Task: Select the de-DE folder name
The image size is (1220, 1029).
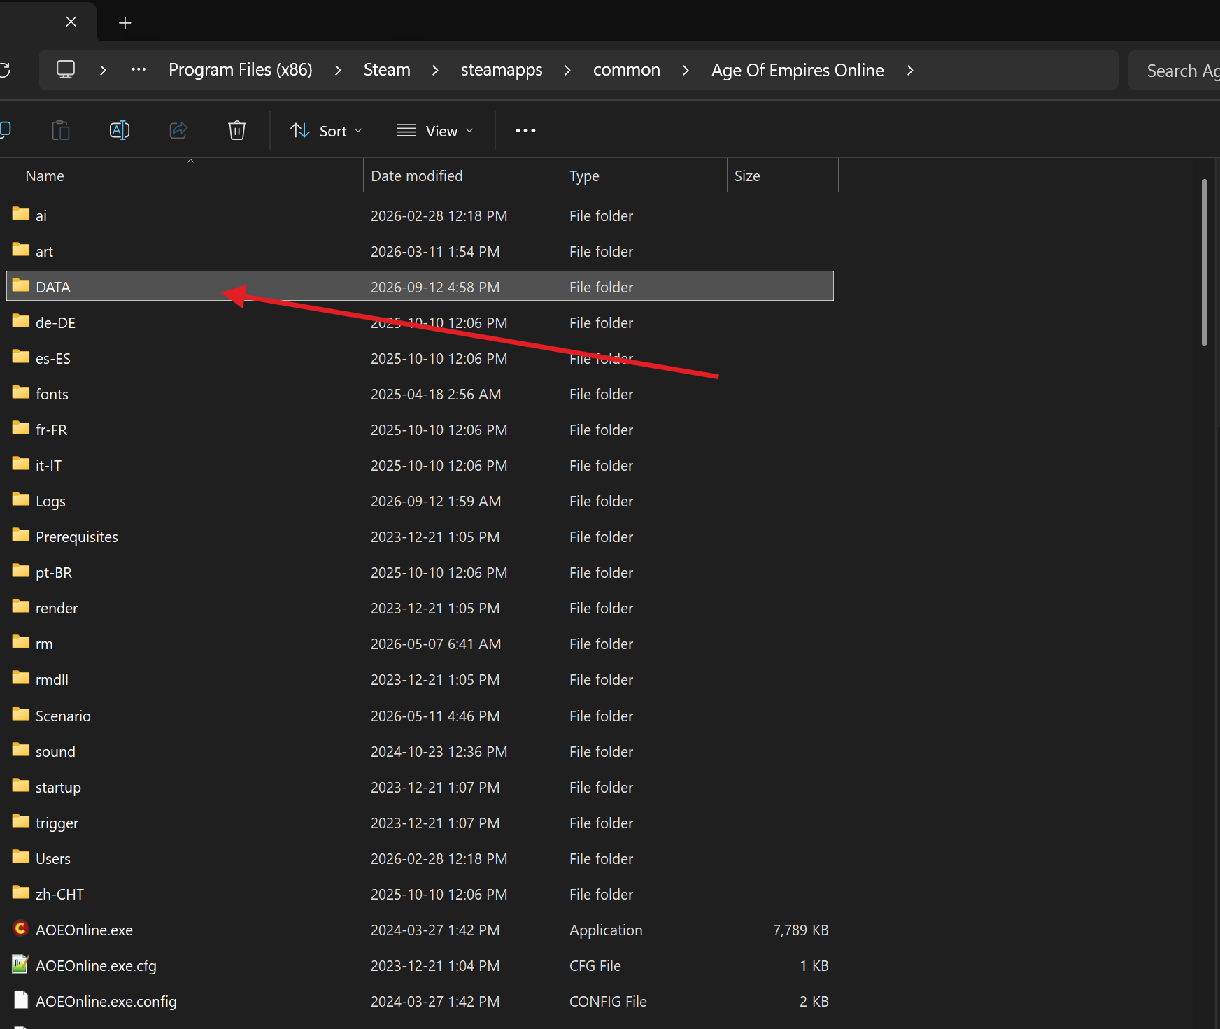Action: tap(56, 323)
